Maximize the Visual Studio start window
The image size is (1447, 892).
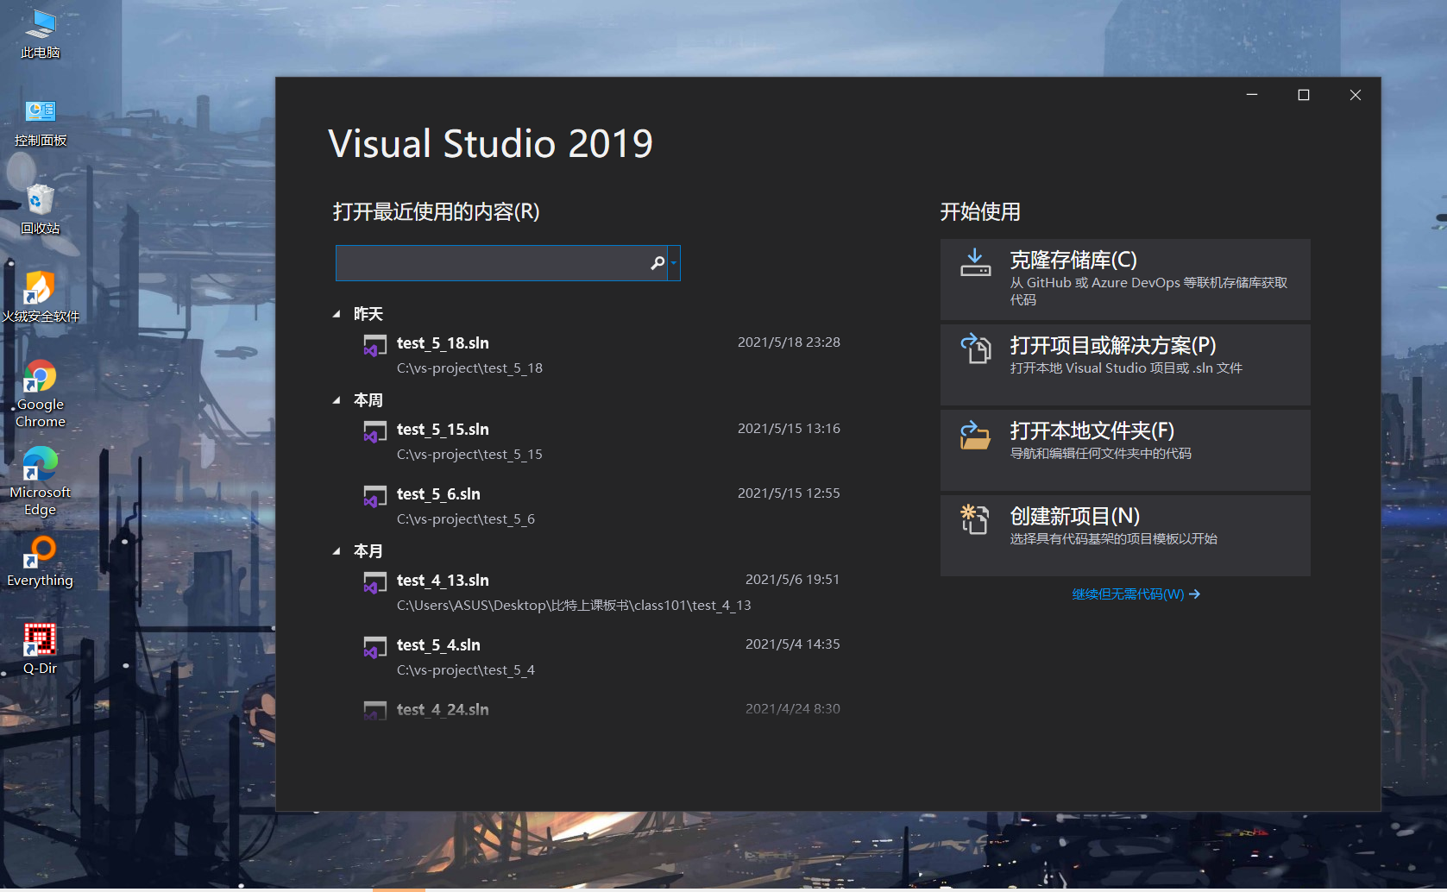[1304, 95]
